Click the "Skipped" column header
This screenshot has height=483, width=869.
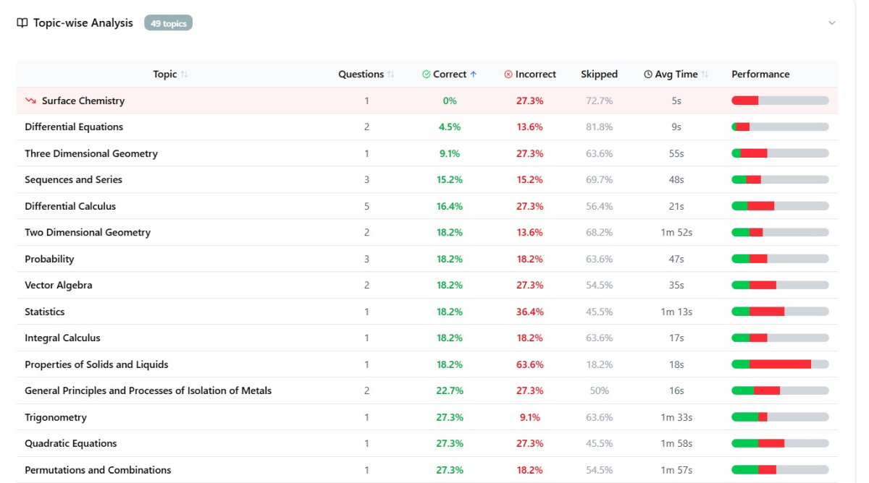tap(600, 74)
